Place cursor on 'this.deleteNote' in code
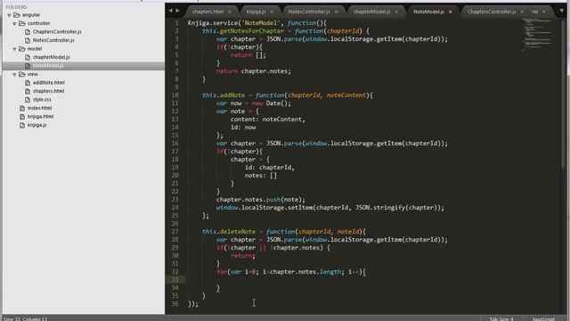The height and width of the screenshot is (321, 570). point(229,232)
